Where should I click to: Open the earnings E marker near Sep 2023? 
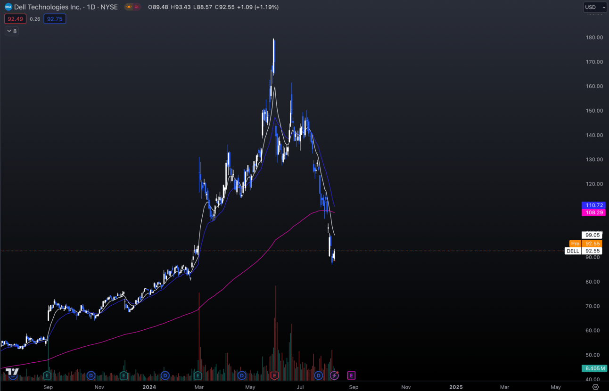(47, 375)
